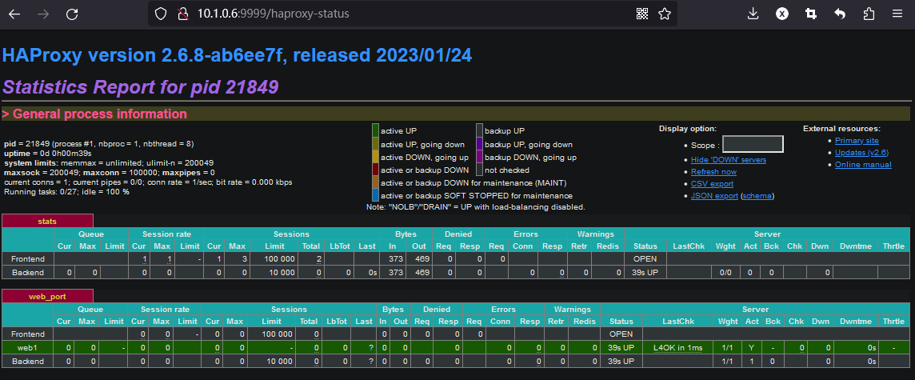Click the Dwntme column header in web_port table
915x380 pixels.
(856, 322)
